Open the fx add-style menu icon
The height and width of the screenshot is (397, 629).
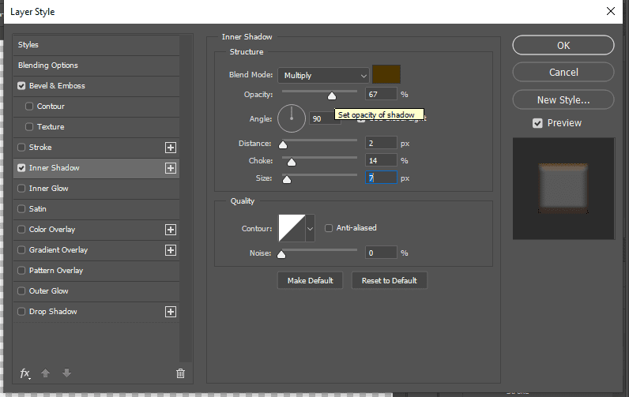24,373
